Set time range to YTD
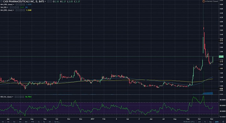 pyautogui.click(x=32, y=122)
